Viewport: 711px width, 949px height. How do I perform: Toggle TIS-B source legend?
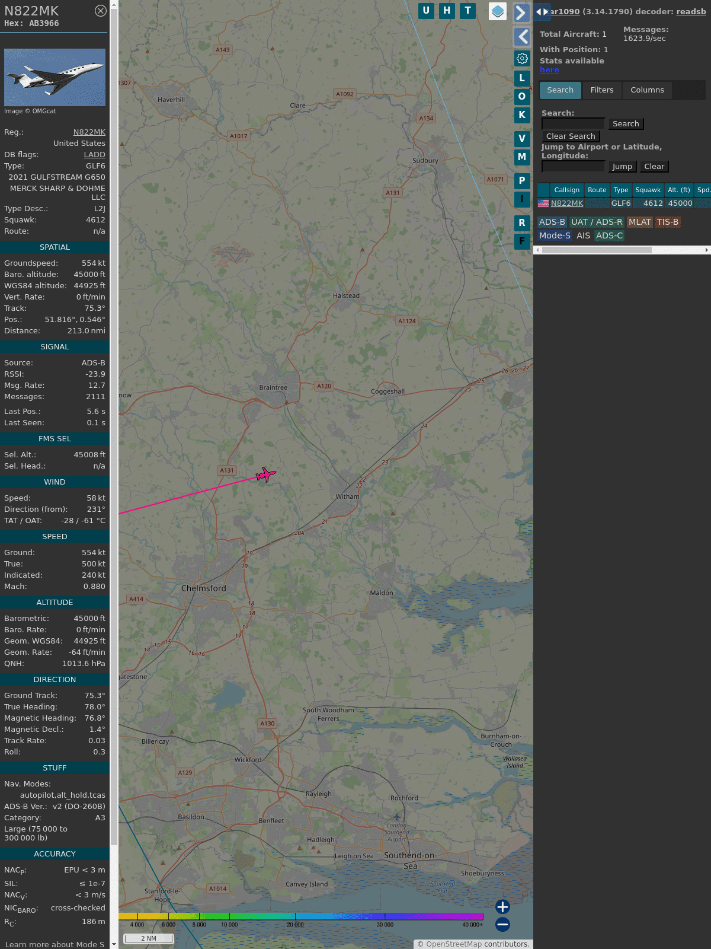pyautogui.click(x=667, y=222)
